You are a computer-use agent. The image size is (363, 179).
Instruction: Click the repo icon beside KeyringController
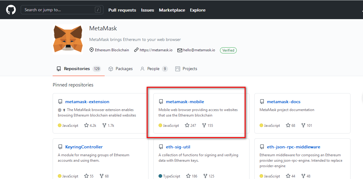60,147
